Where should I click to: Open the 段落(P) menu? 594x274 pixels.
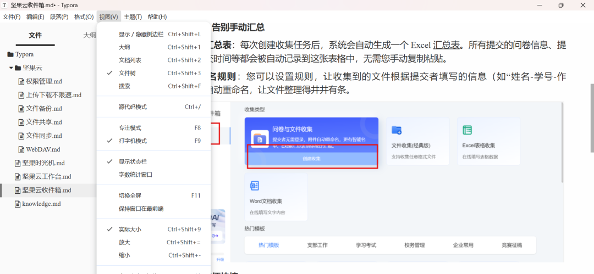(59, 17)
